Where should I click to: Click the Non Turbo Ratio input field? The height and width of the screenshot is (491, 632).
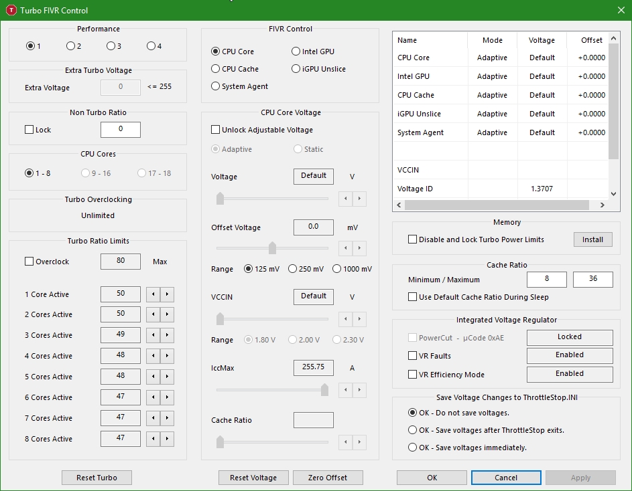(x=121, y=130)
